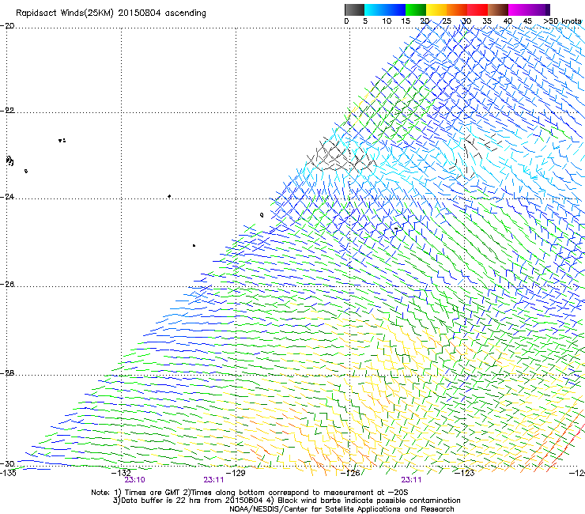
Task: Click the red 30-35 knots legend swatch
Action: point(477,9)
